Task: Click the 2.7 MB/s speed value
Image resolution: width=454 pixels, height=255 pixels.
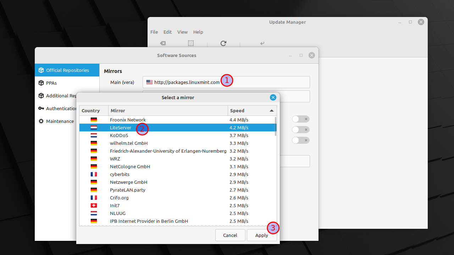Action: 239,190
